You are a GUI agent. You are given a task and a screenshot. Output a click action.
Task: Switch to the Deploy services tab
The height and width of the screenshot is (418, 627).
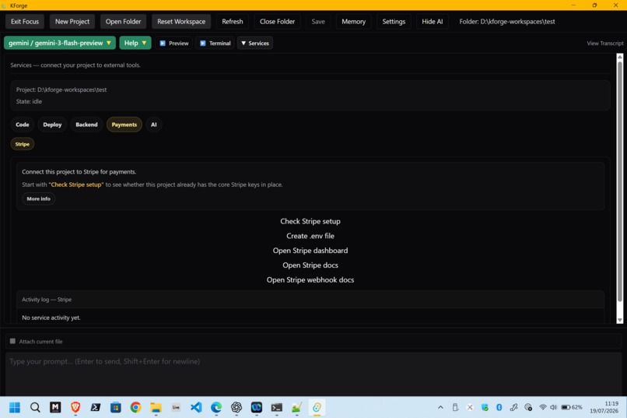(x=52, y=125)
